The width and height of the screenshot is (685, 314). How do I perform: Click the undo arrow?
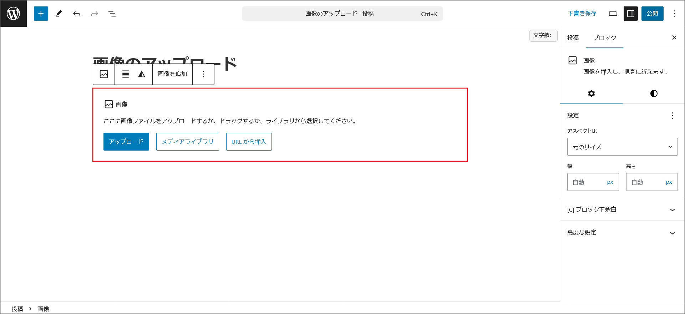point(77,14)
